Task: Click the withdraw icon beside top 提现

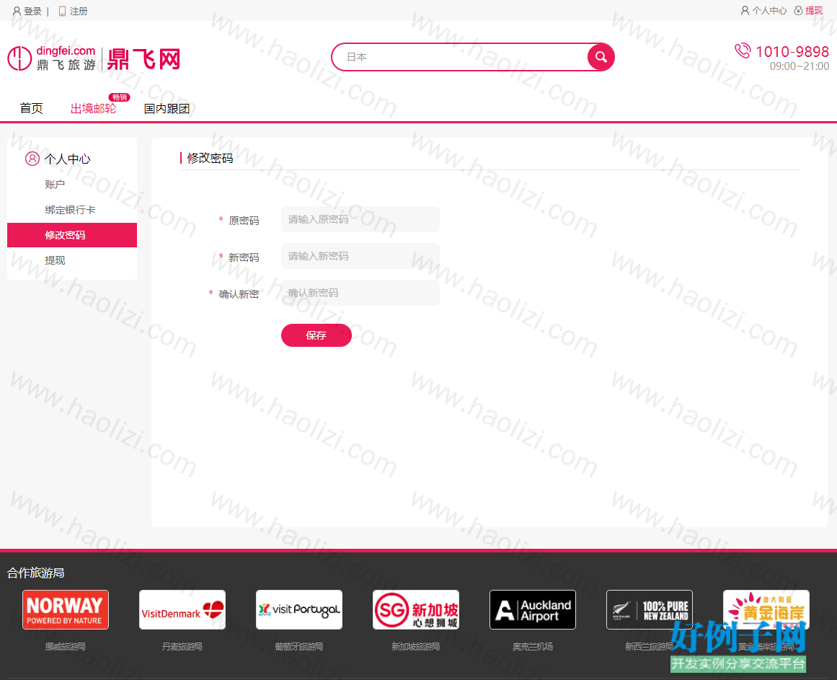Action: pos(799,11)
